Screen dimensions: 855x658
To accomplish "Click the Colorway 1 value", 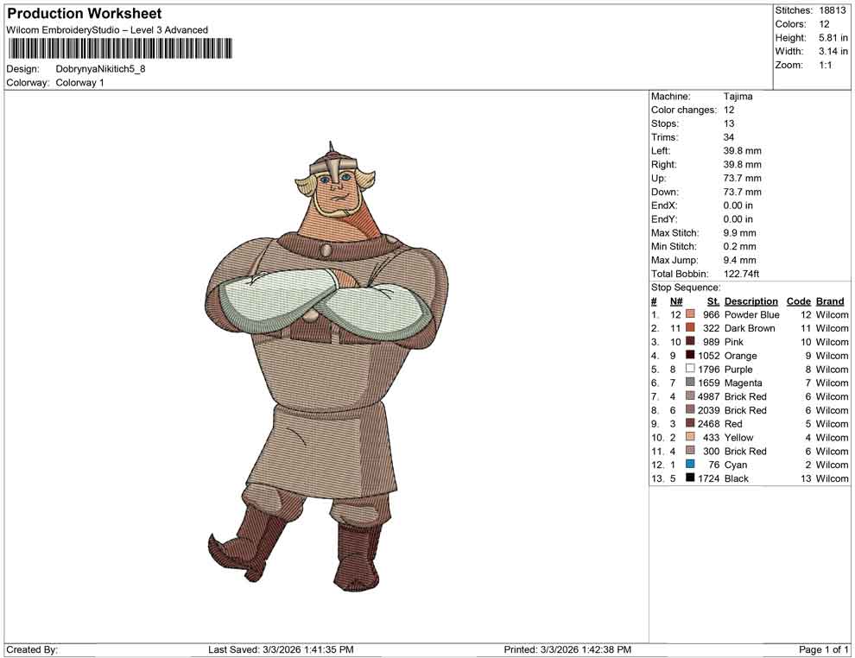I will [79, 83].
